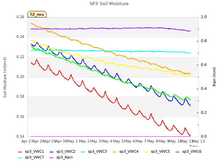The width and height of the screenshot is (219, 164).
Task: Click the May 6 date tick label
Action: [x=130, y=141]
